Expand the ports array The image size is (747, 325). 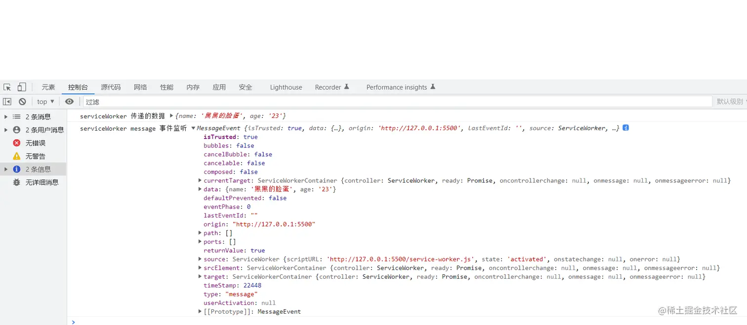[x=200, y=242]
